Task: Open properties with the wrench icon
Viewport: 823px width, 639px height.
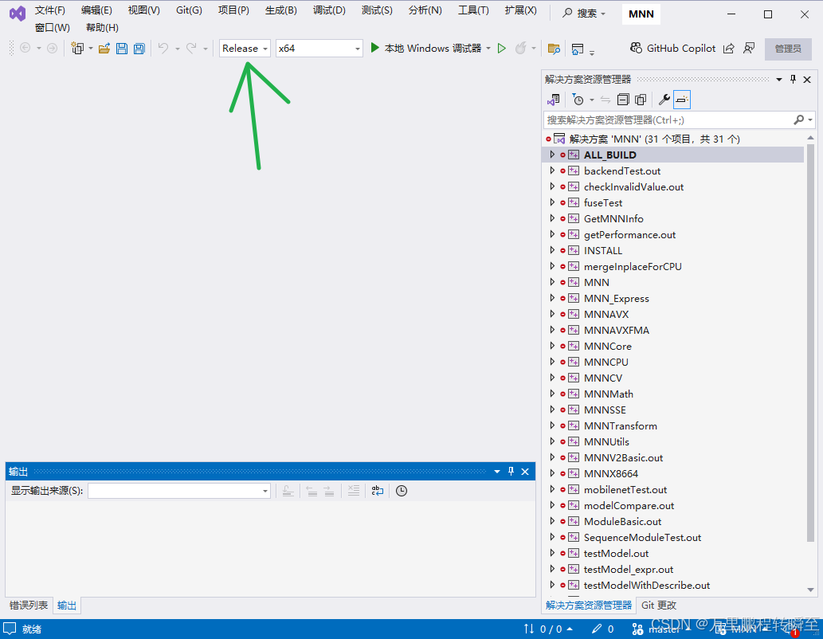Action: (x=664, y=100)
